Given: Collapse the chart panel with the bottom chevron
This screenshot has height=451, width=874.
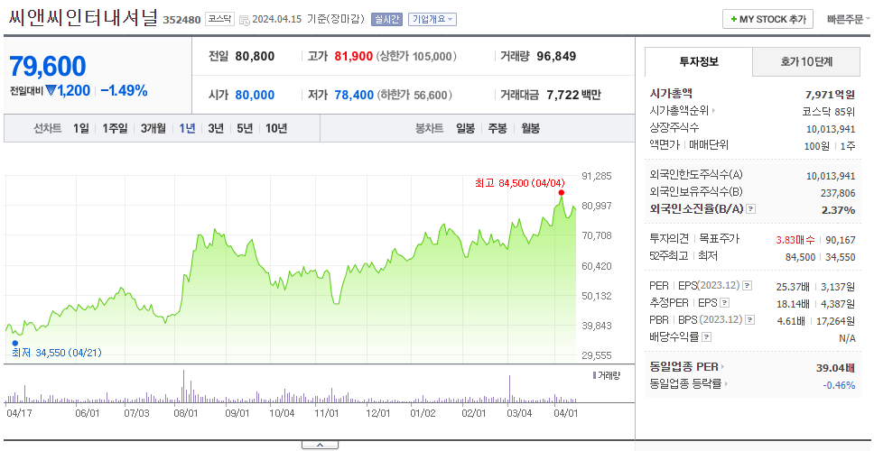Looking at the screenshot, I should click(320, 445).
